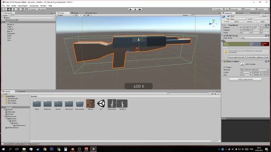Screen dimensions: 271x152
Task: Toggle scene lighting icon in Scene toolbar
Action: point(80,15)
